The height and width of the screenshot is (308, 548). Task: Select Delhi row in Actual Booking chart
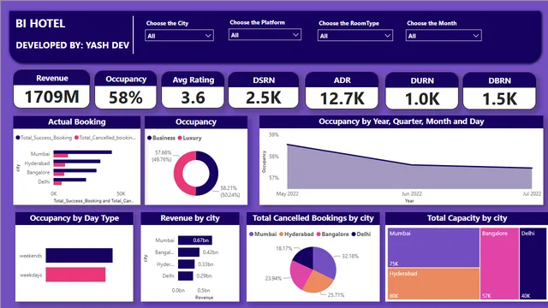pos(62,181)
